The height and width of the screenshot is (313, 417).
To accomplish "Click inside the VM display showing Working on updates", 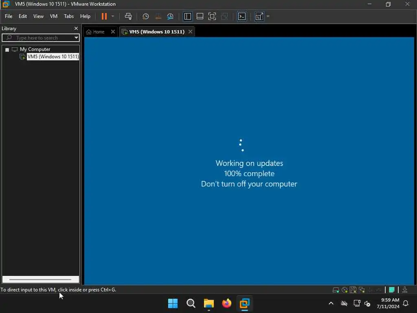I will click(x=249, y=161).
